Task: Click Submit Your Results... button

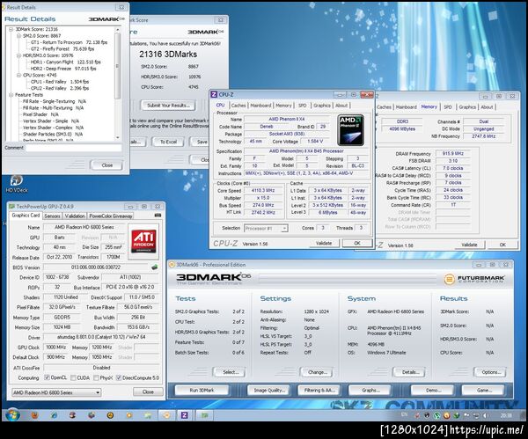Action: [x=168, y=106]
